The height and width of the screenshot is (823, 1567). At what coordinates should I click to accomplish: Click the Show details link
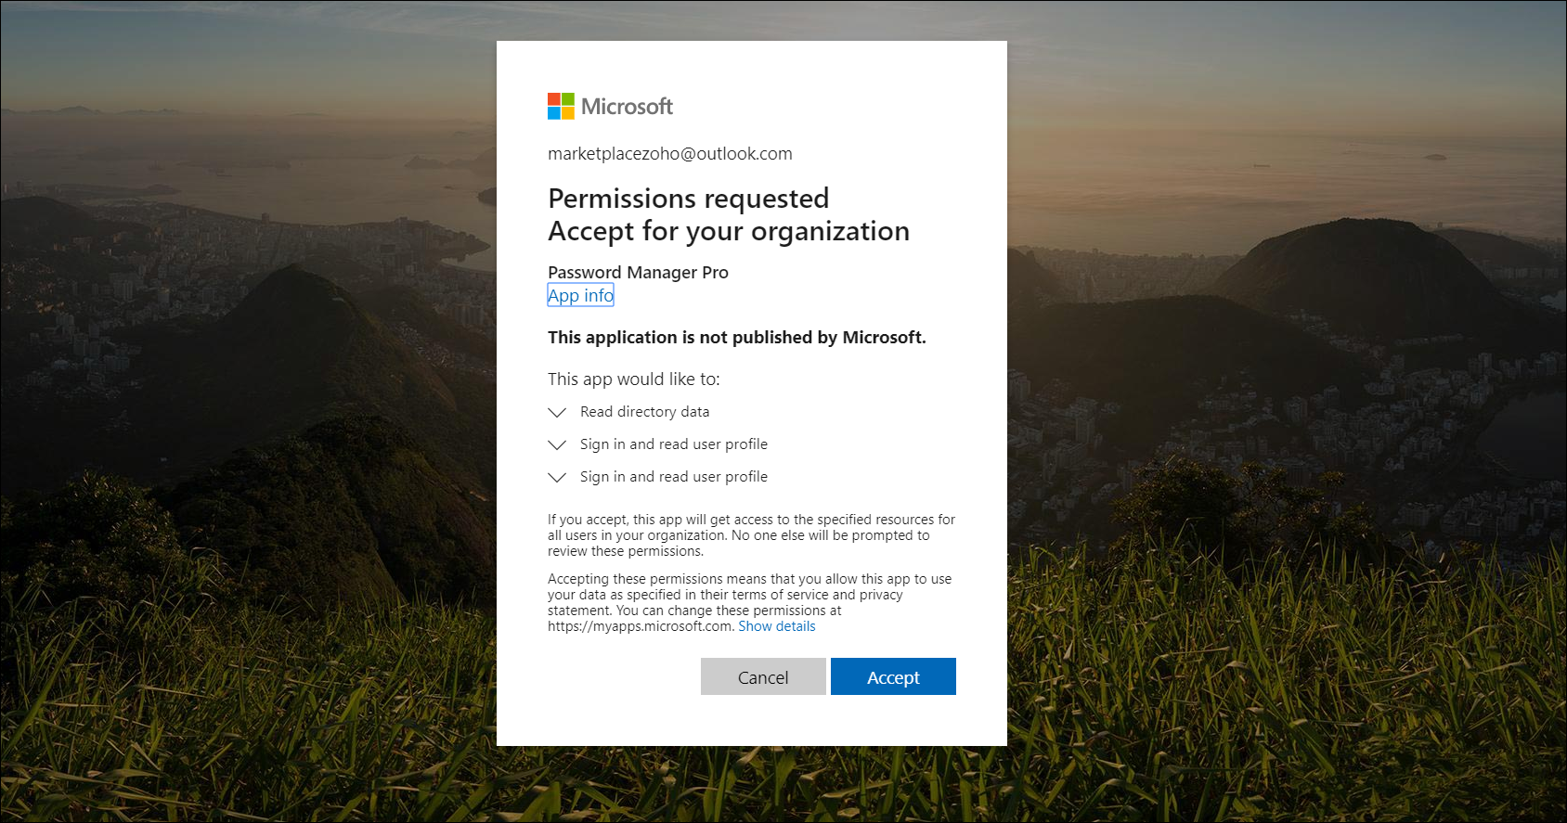click(776, 626)
